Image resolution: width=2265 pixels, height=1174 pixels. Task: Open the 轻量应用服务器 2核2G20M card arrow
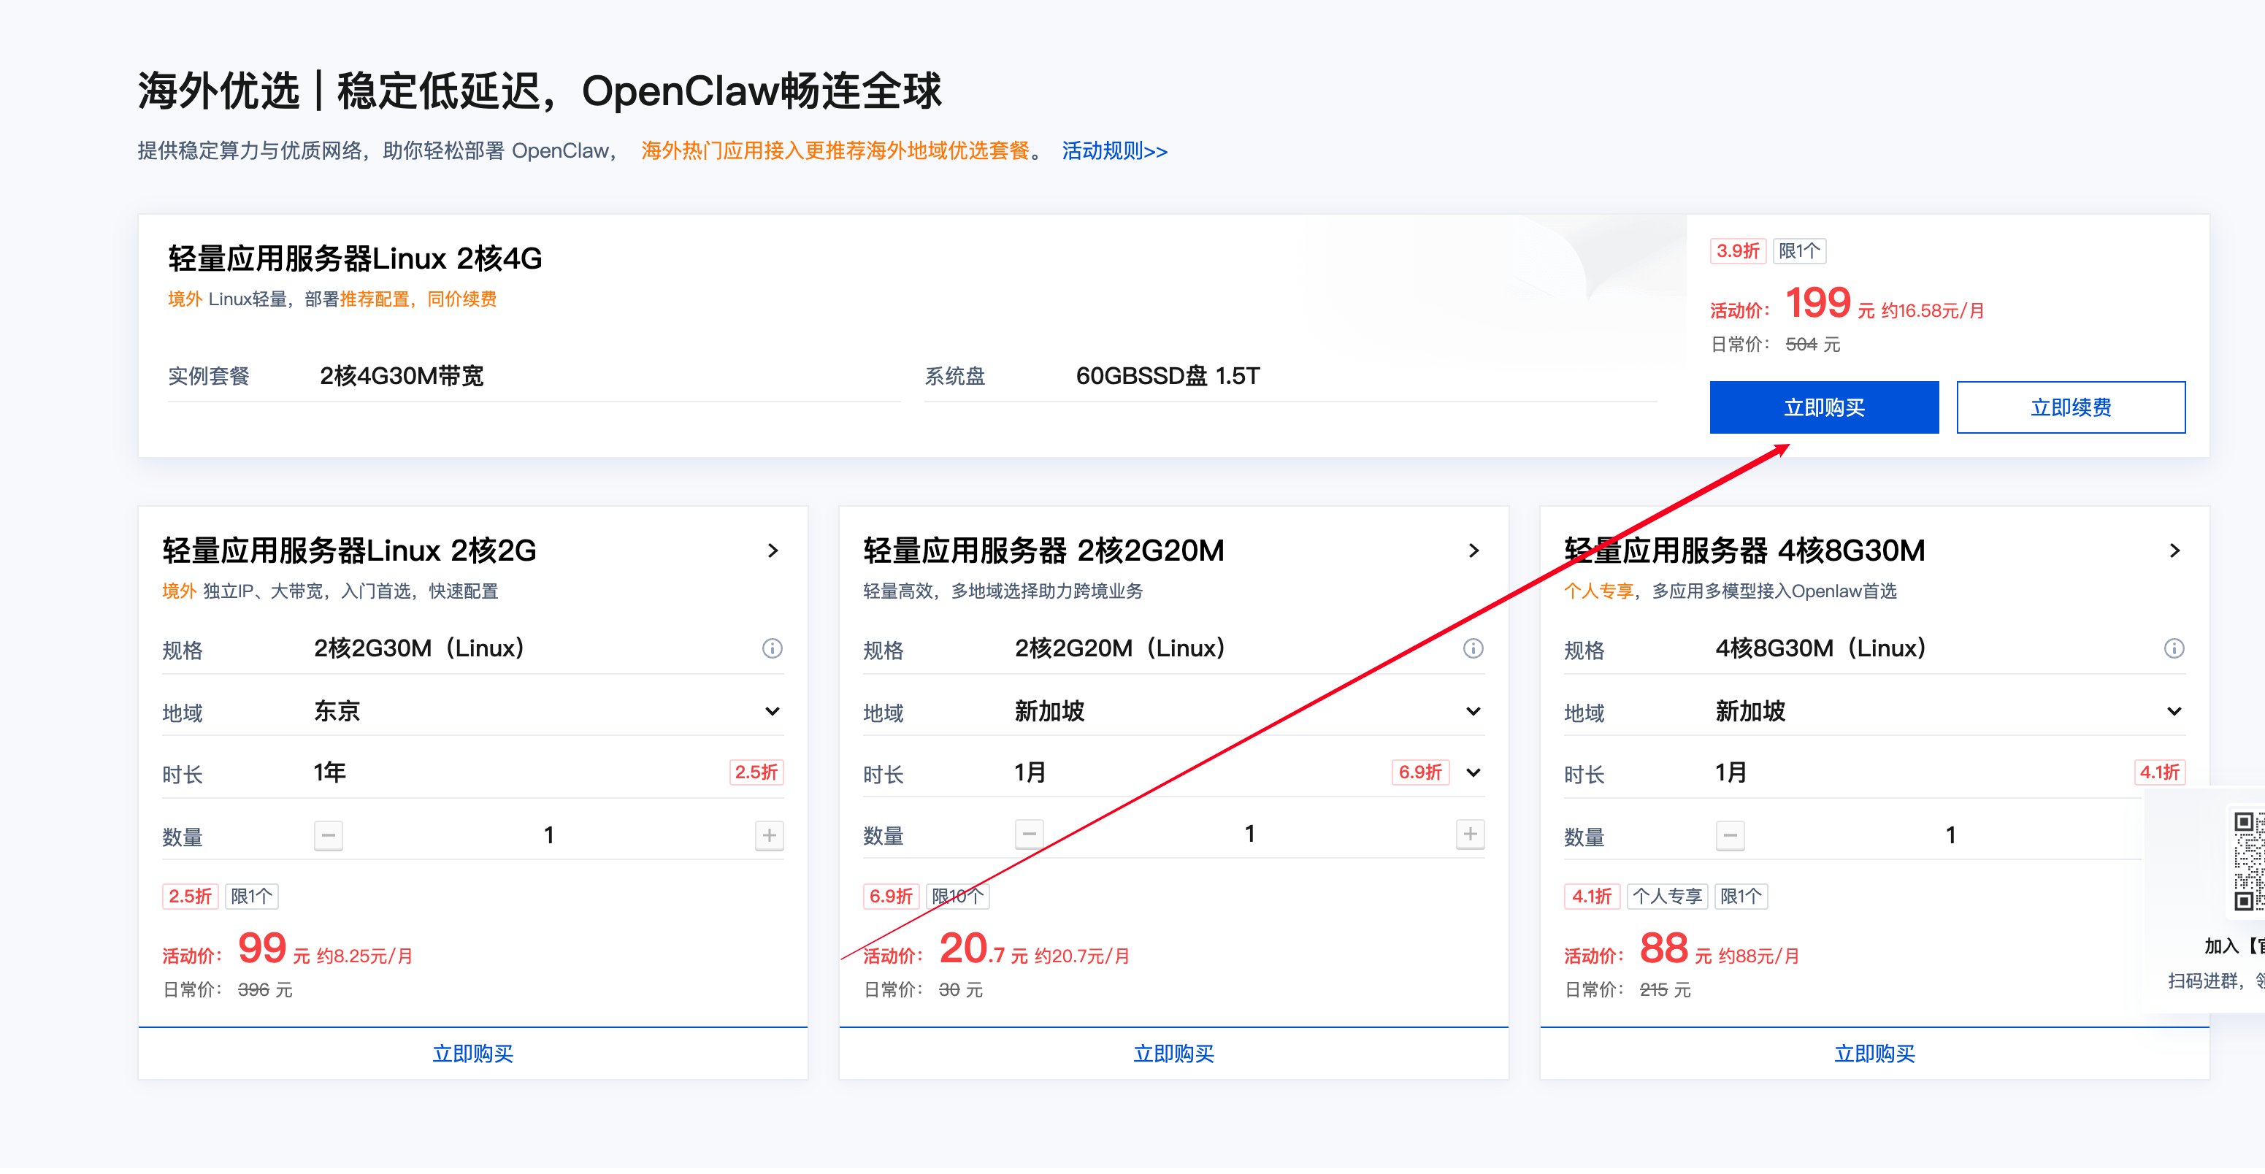[x=1473, y=550]
